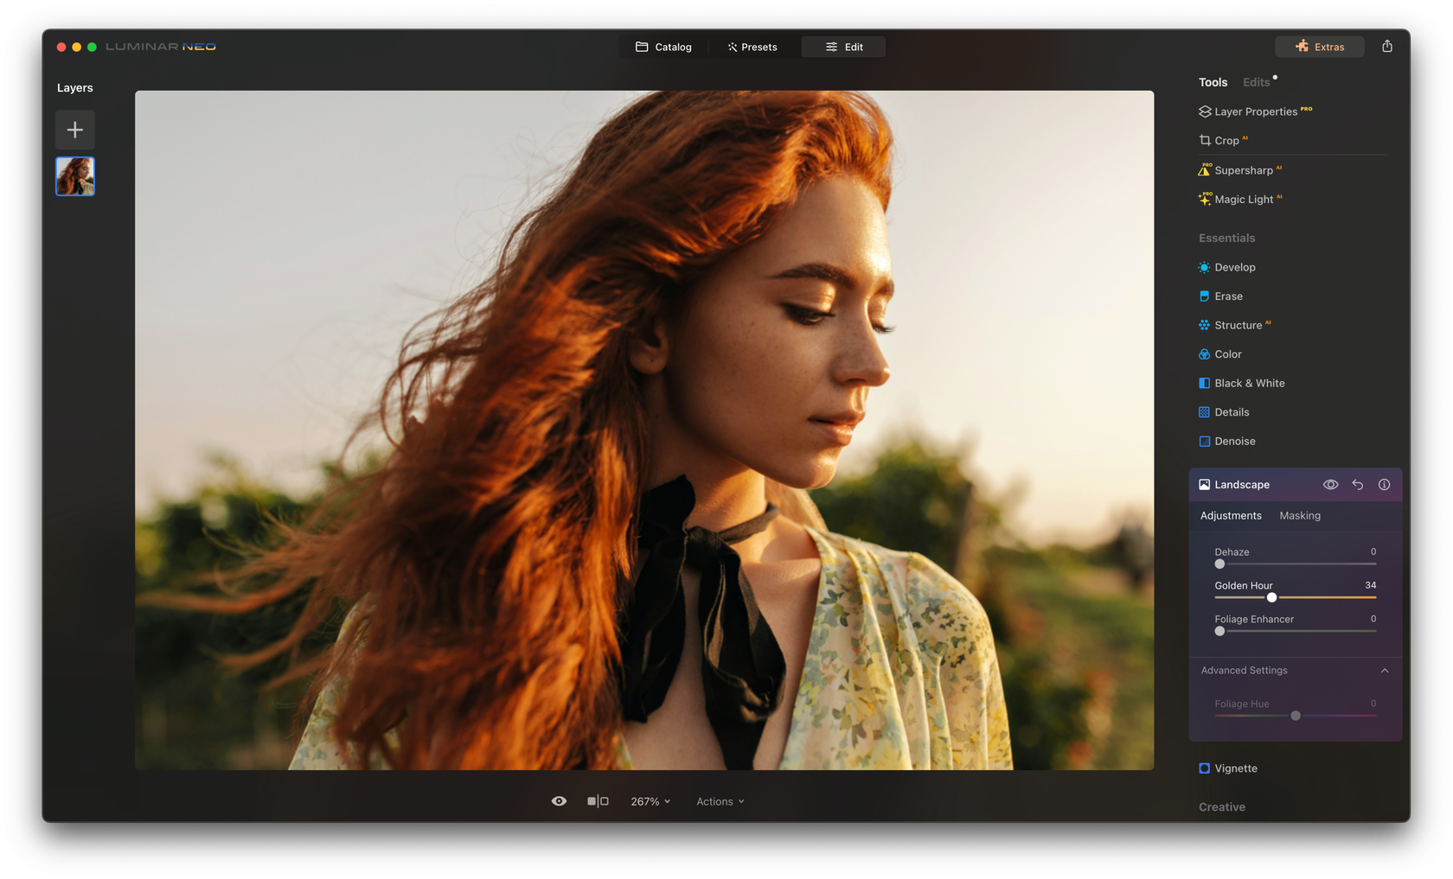Open the Magic Light AI tool

tap(1245, 199)
